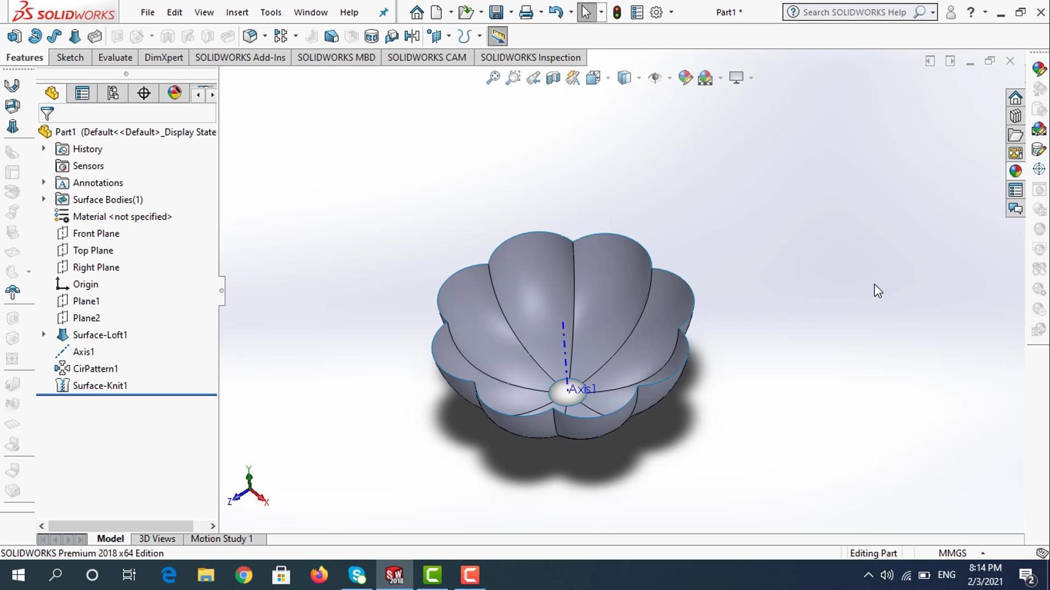Activate the Section View tool
The height and width of the screenshot is (590, 1050).
[553, 78]
